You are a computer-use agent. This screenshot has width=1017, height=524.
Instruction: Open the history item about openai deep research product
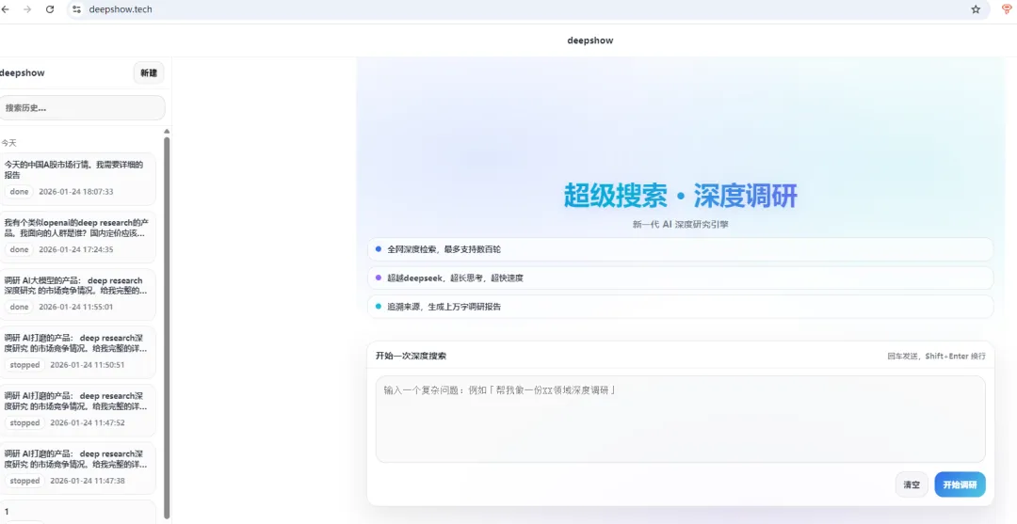click(77, 237)
